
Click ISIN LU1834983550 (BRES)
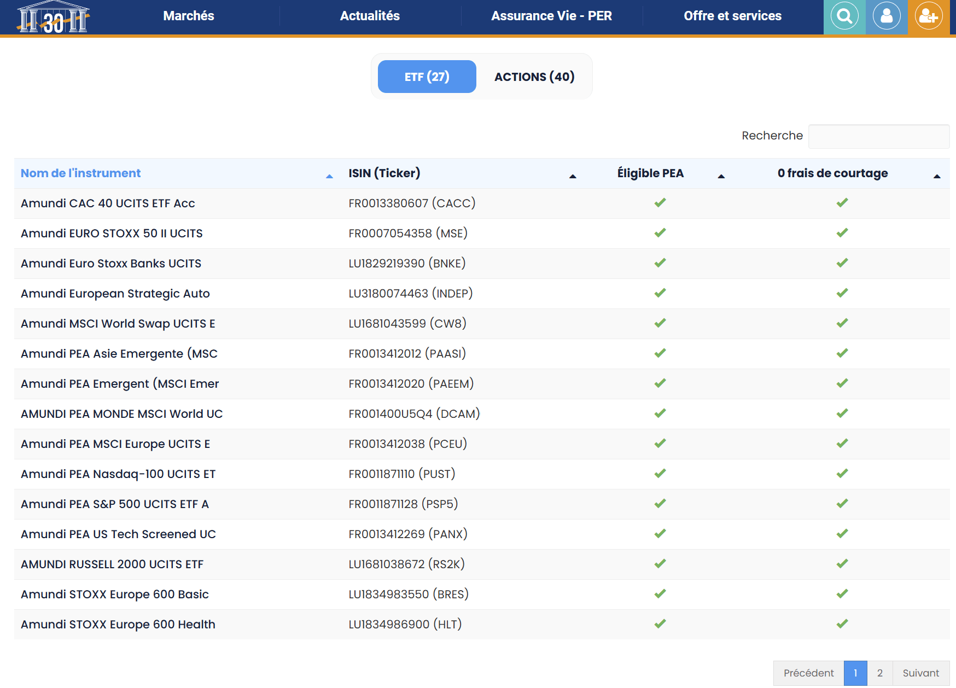(409, 594)
